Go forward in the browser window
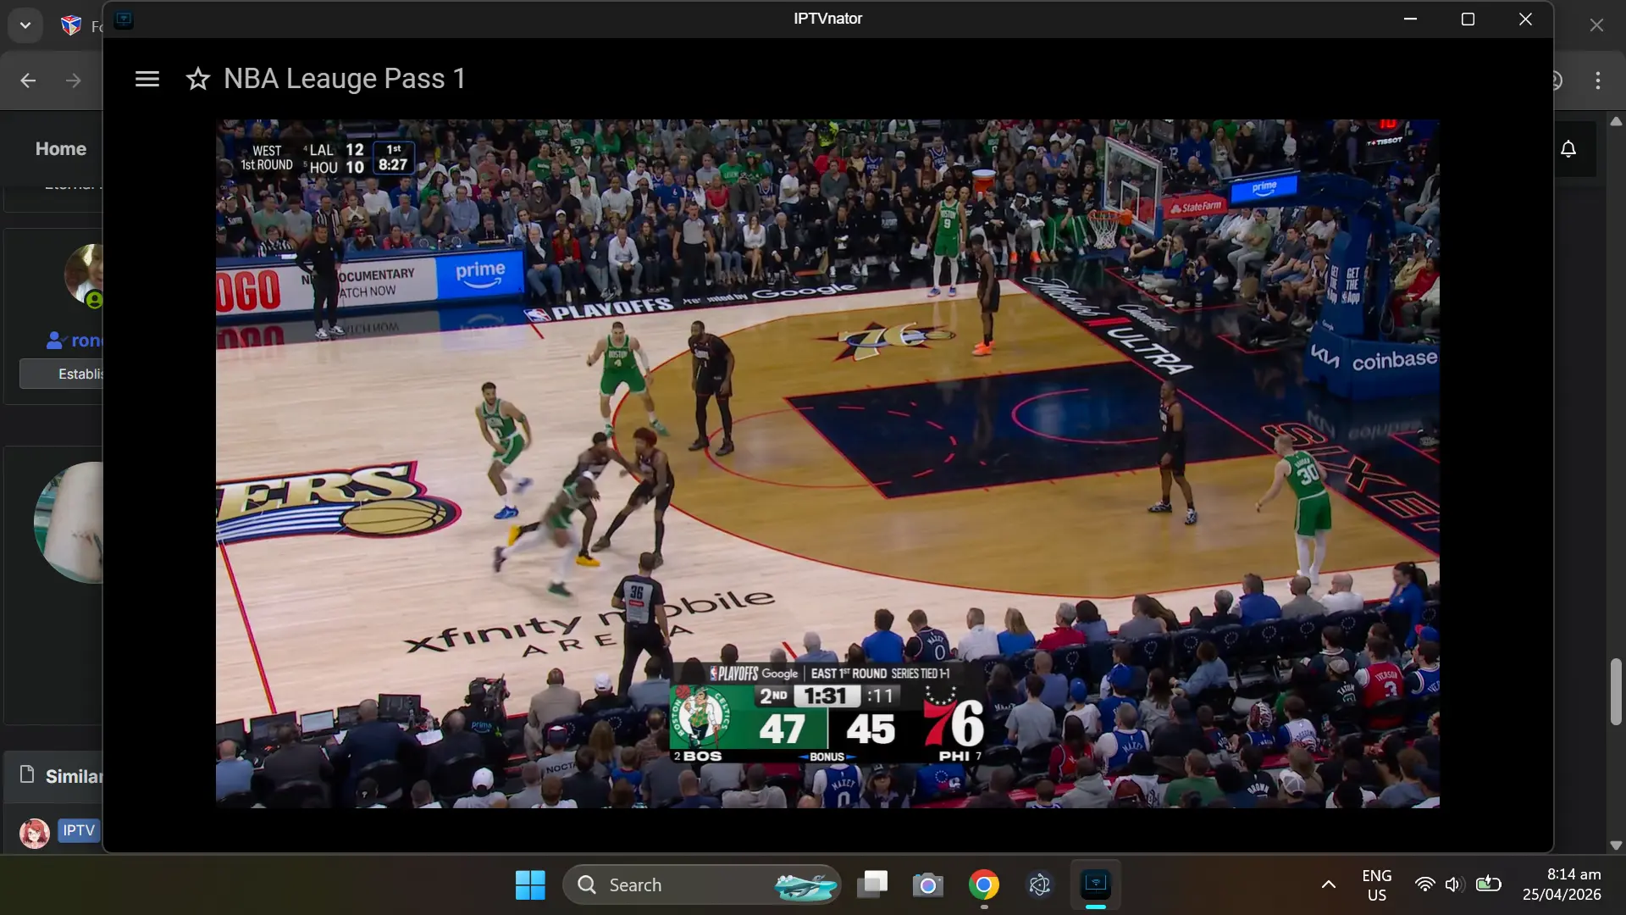Screen dimensions: 1626x915 click(74, 80)
